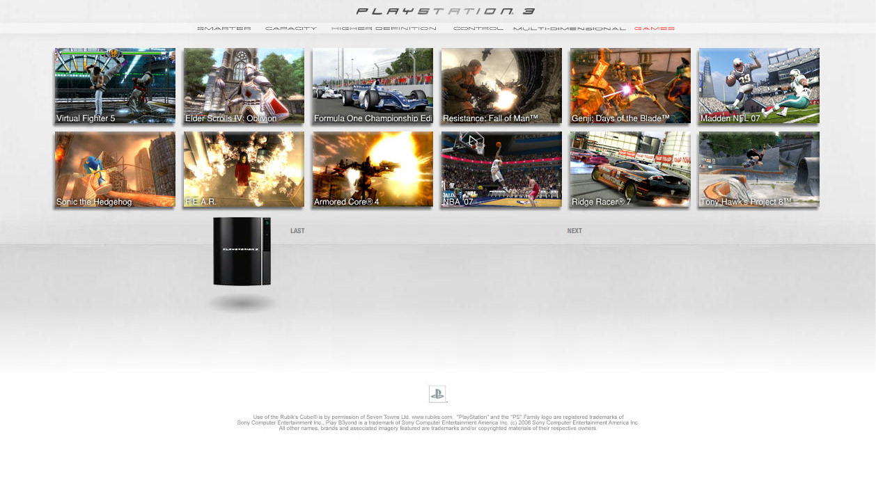Select the Sonic the Hedgehog thumbnail
This screenshot has width=876, height=492.
pyautogui.click(x=115, y=169)
